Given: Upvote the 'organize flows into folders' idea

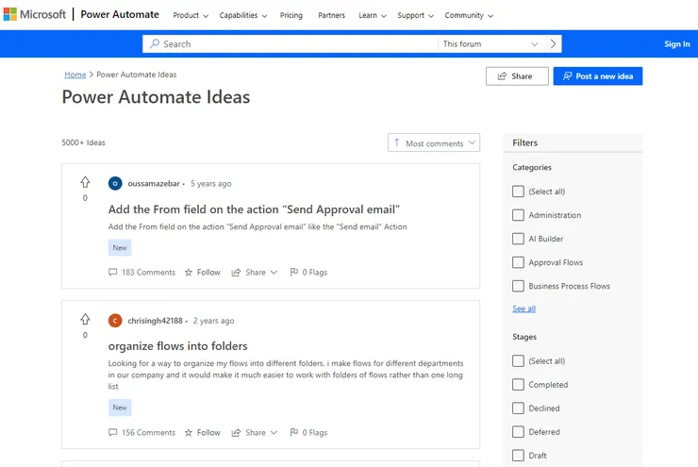Looking at the screenshot, I should click(85, 319).
